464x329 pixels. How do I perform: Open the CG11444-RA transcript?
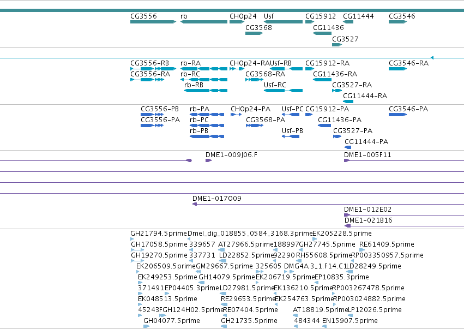coord(348,101)
